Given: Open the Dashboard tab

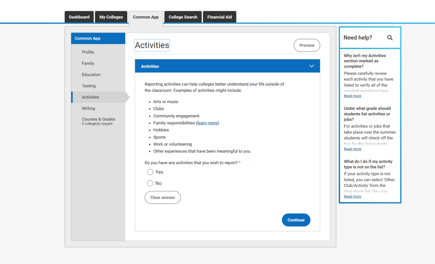Looking at the screenshot, I should click(x=79, y=17).
